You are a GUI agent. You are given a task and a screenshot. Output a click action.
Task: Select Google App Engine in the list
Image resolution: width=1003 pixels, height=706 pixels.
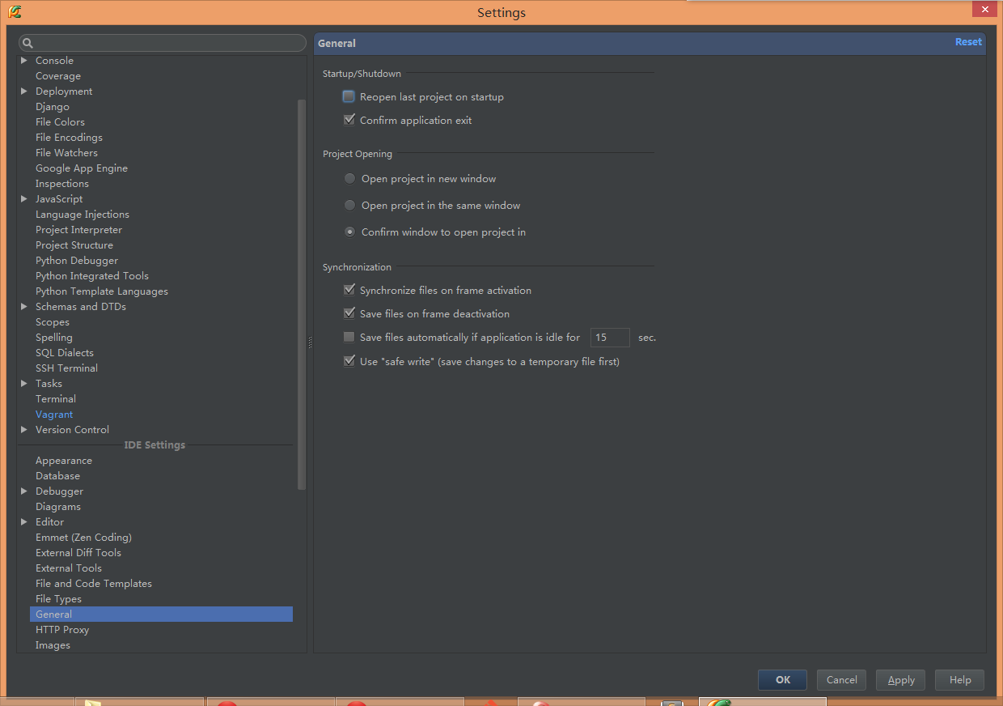tap(82, 168)
